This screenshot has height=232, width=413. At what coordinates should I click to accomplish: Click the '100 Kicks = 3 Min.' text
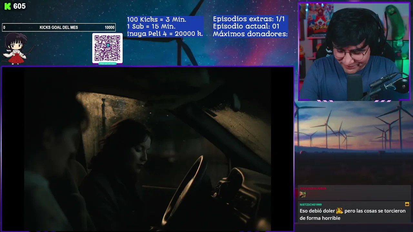[156, 19]
